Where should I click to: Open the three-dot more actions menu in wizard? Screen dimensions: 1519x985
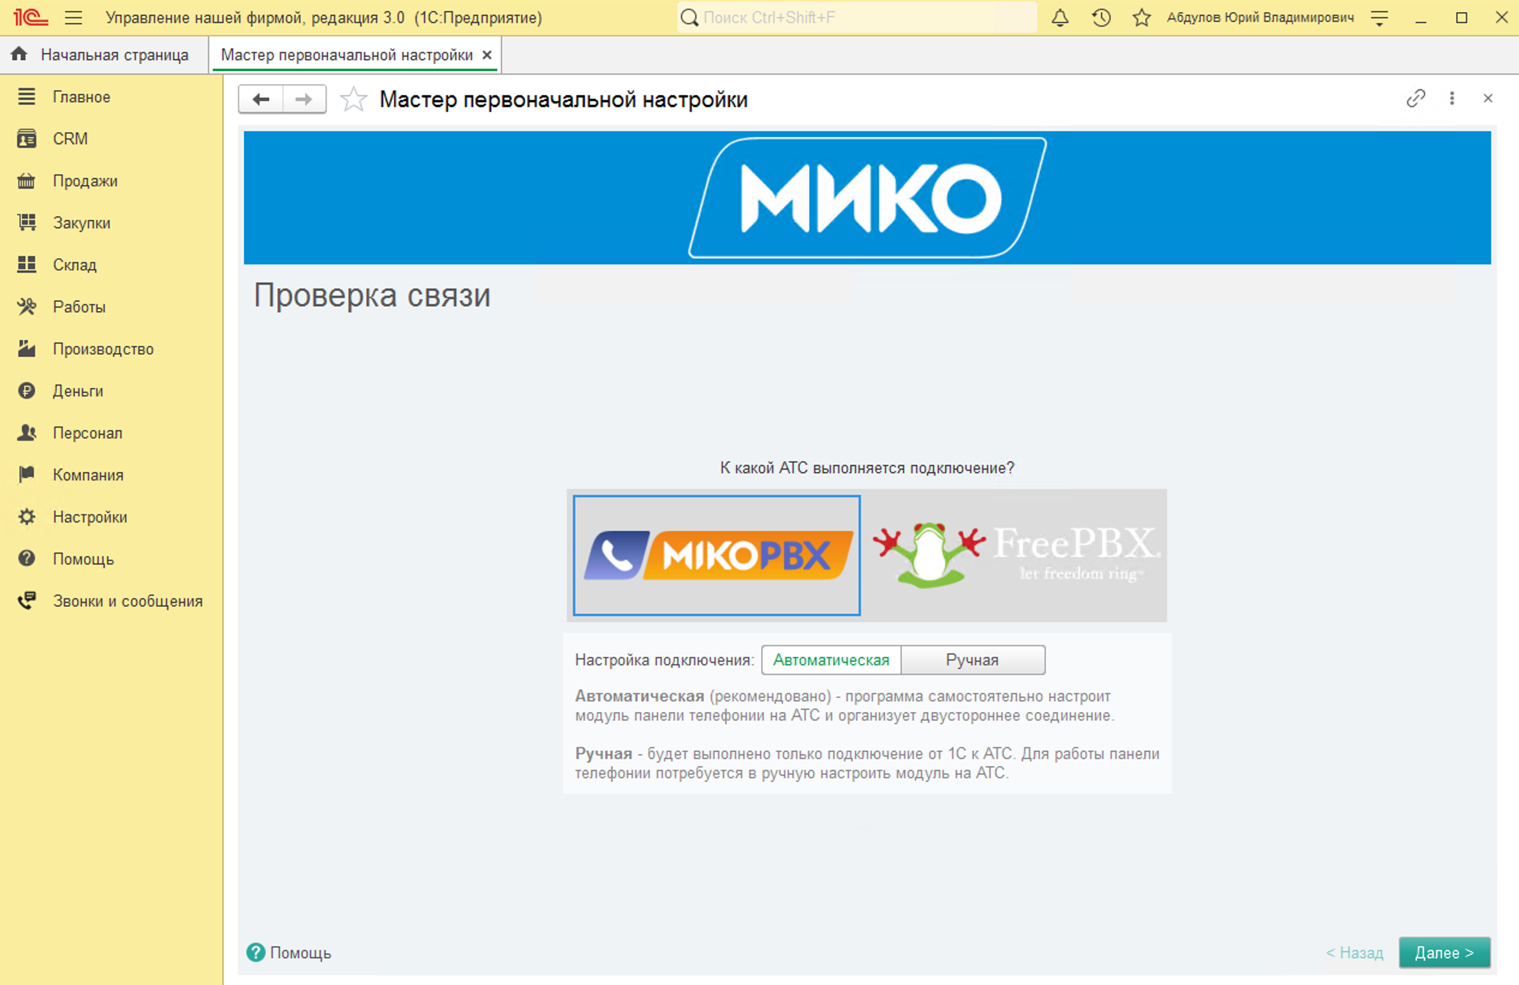pos(1452,99)
